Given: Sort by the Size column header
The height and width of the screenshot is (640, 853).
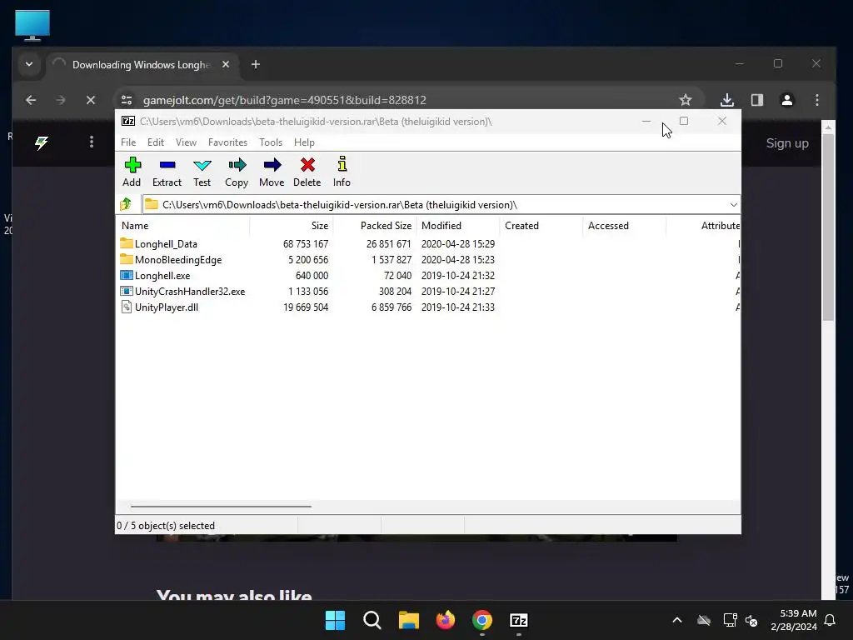Looking at the screenshot, I should [x=292, y=225].
